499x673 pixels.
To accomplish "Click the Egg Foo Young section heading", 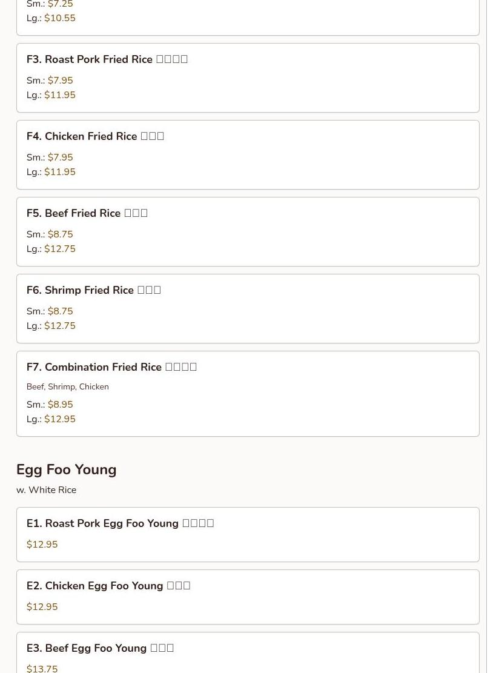I will click(x=67, y=469).
